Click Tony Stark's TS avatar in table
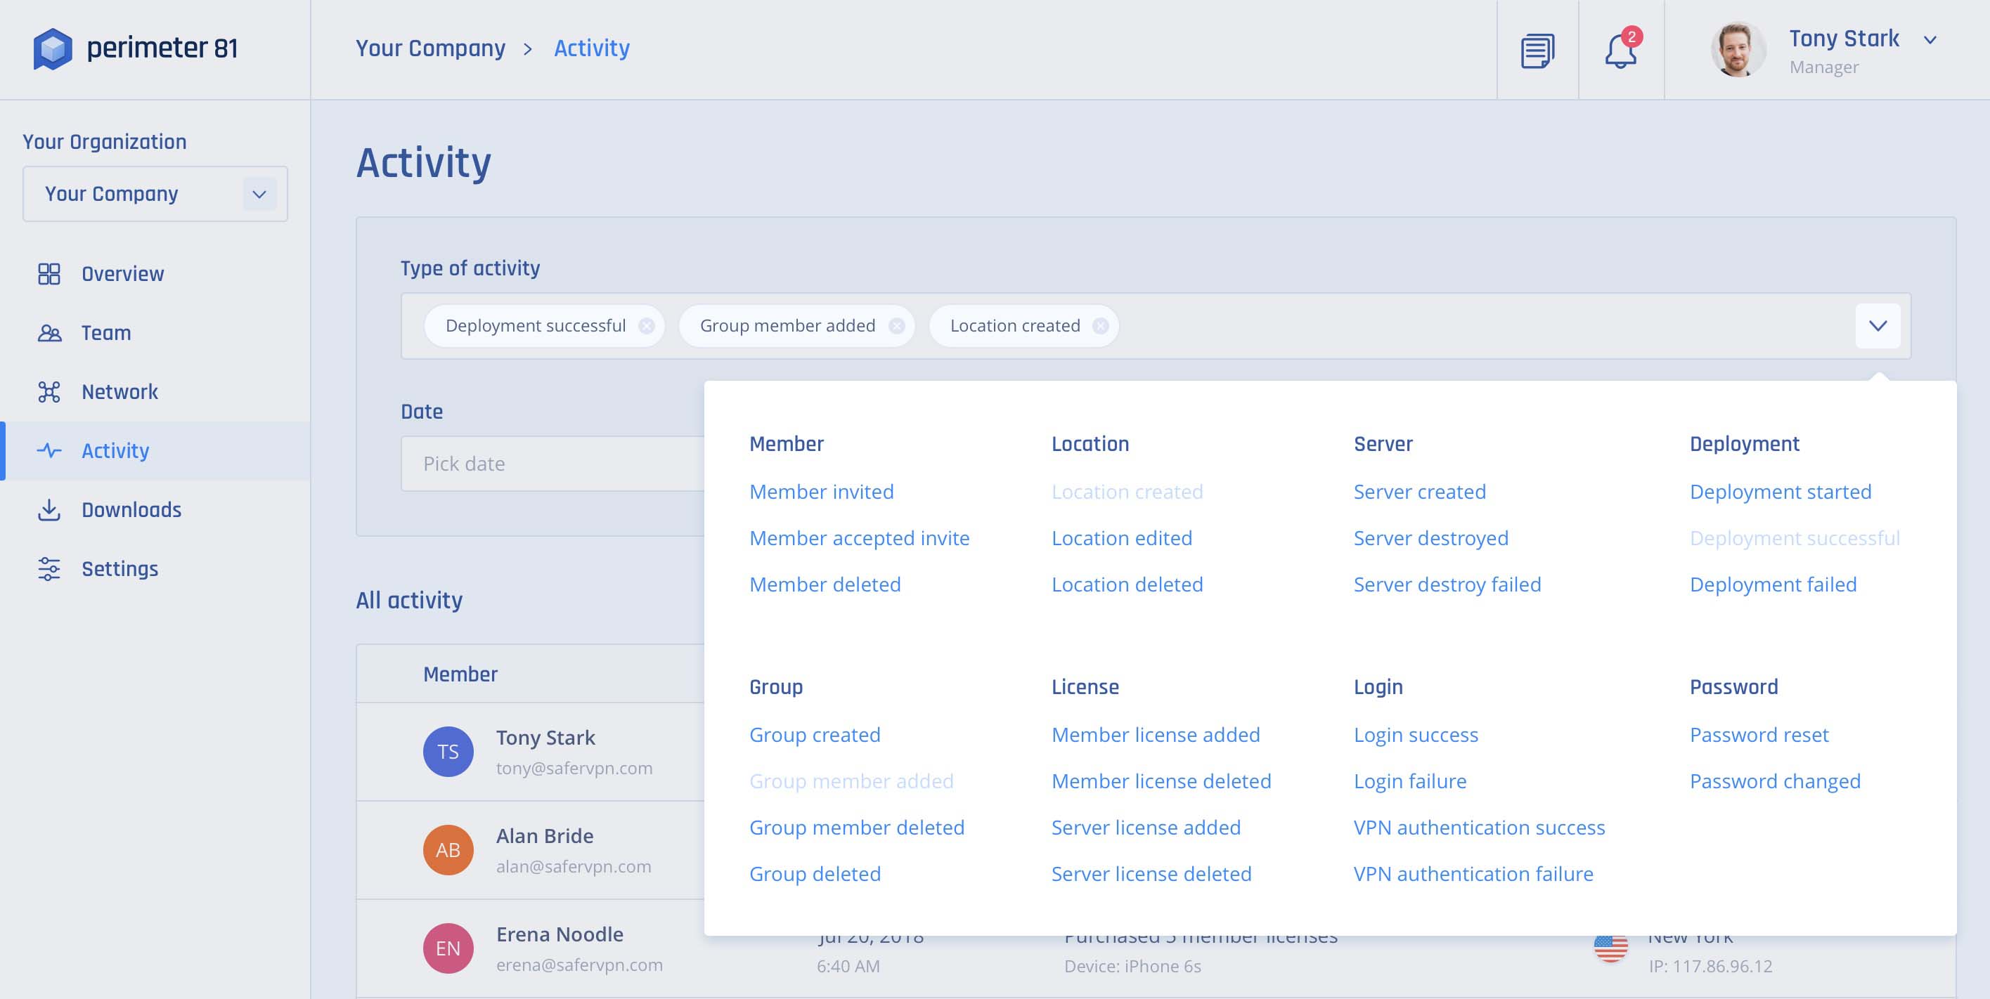 (448, 751)
